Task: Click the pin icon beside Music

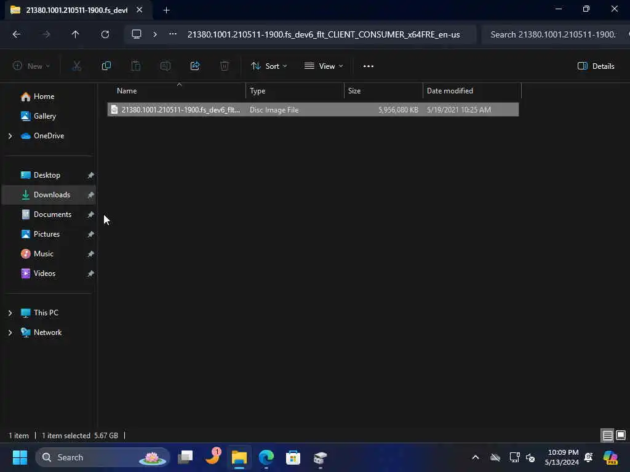Action: click(91, 254)
